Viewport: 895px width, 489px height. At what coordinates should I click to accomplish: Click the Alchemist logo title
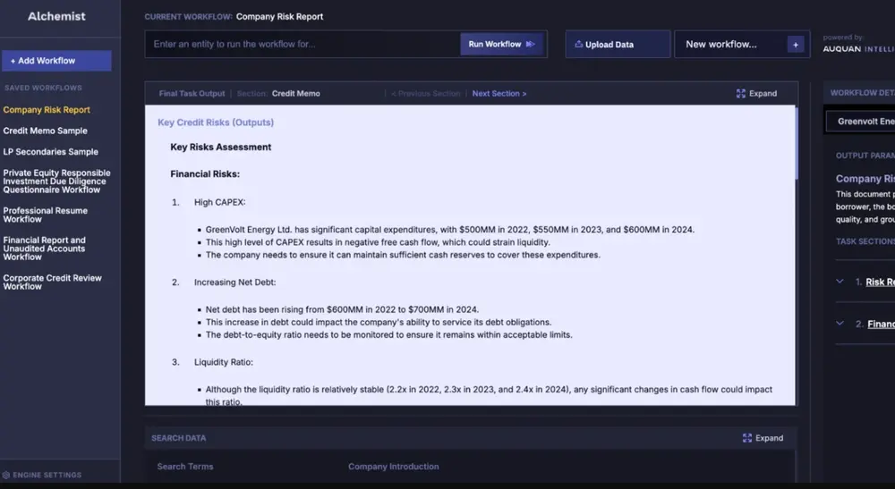point(56,16)
